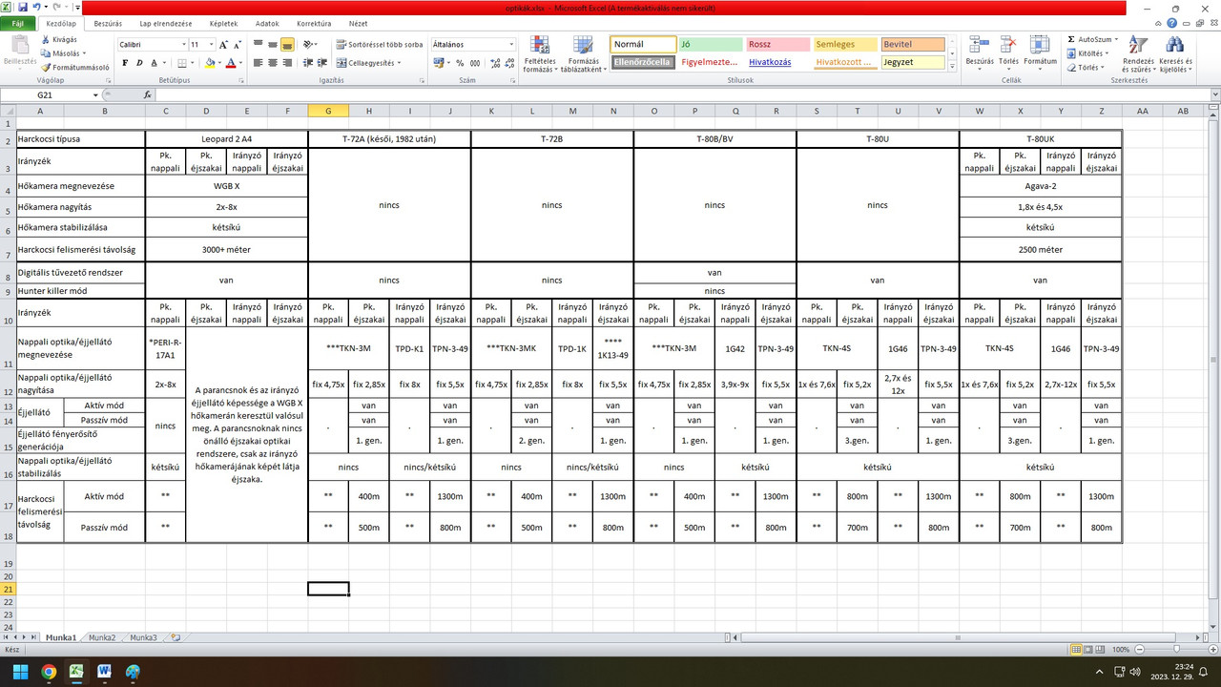Align text to top of cell
The height and width of the screenshot is (687, 1221).
258,45
